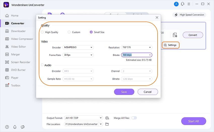Enable the Audio checkbox
This screenshot has width=214, height=132.
(x=42, y=65)
